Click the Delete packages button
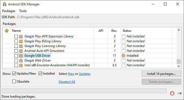The height and width of the screenshot is (100, 184). [x=161, y=82]
